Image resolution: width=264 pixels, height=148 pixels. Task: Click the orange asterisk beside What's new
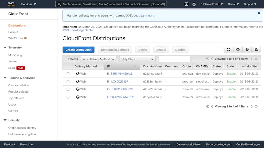pos(25,38)
